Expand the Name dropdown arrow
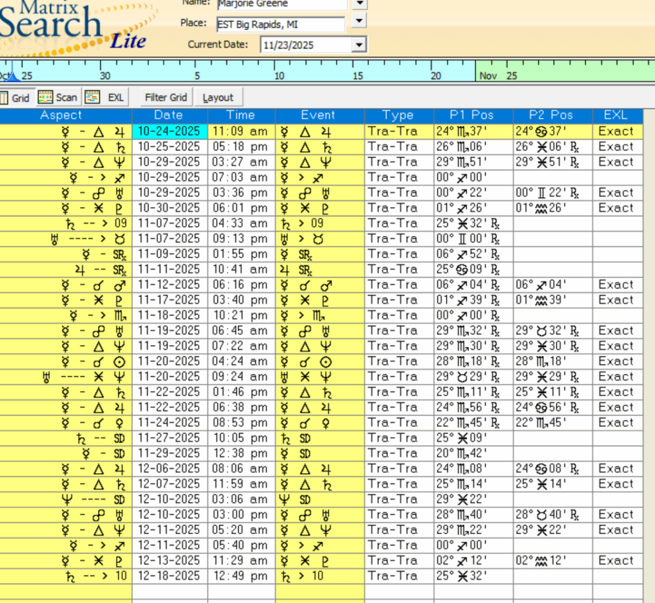 click(360, 3)
